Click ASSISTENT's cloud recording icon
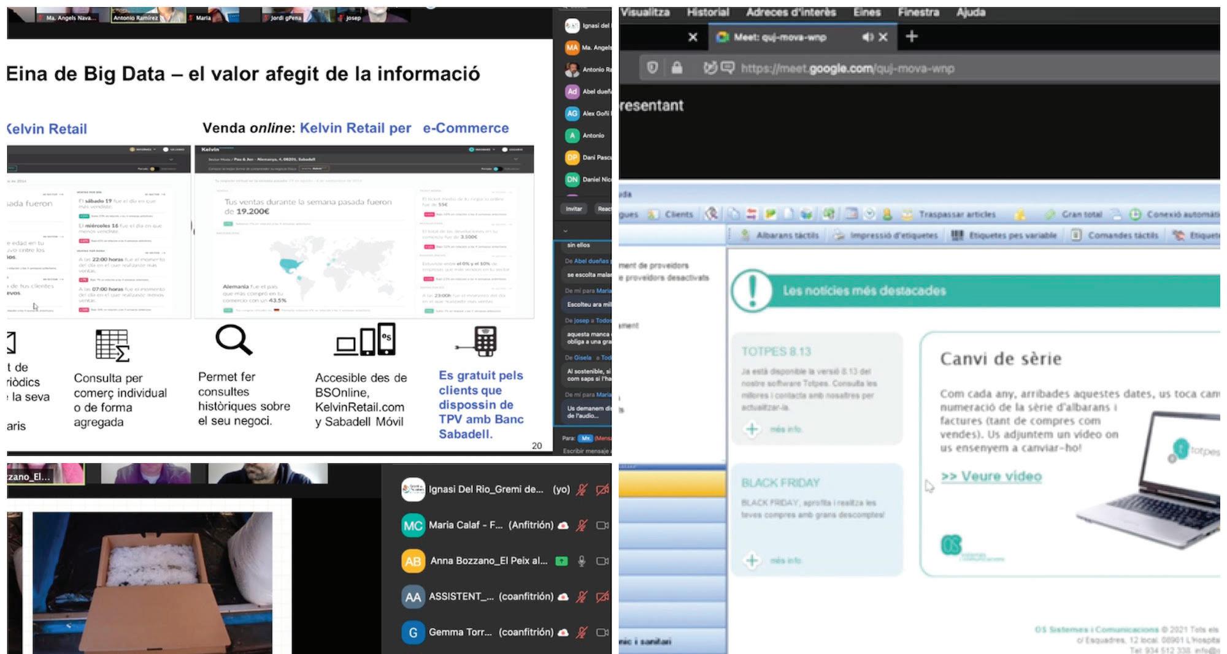 563,596
